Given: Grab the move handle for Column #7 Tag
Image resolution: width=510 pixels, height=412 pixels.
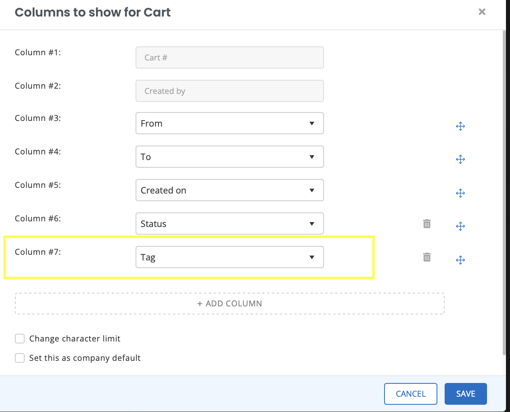Looking at the screenshot, I should point(460,260).
